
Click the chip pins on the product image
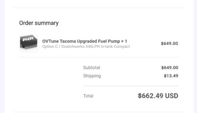tap(30, 46)
